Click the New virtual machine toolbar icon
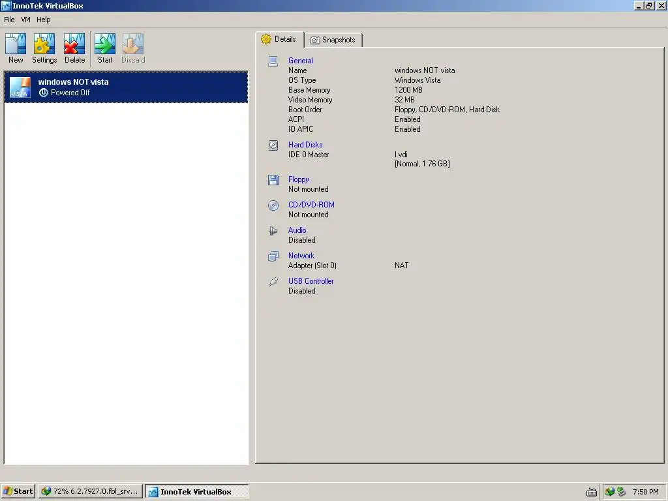This screenshot has width=668, height=501. pos(16,44)
